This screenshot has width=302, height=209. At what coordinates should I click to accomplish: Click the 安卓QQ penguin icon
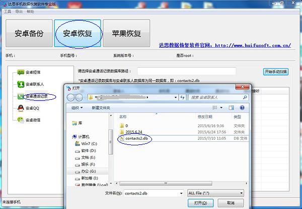point(21,108)
